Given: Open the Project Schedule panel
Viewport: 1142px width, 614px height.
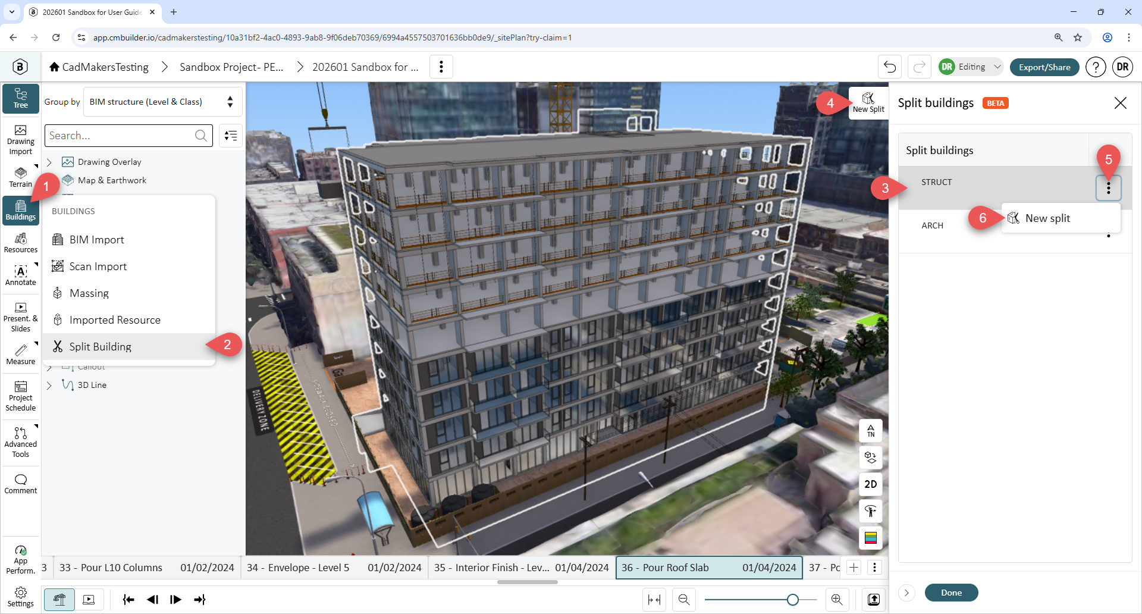Looking at the screenshot, I should (21, 396).
